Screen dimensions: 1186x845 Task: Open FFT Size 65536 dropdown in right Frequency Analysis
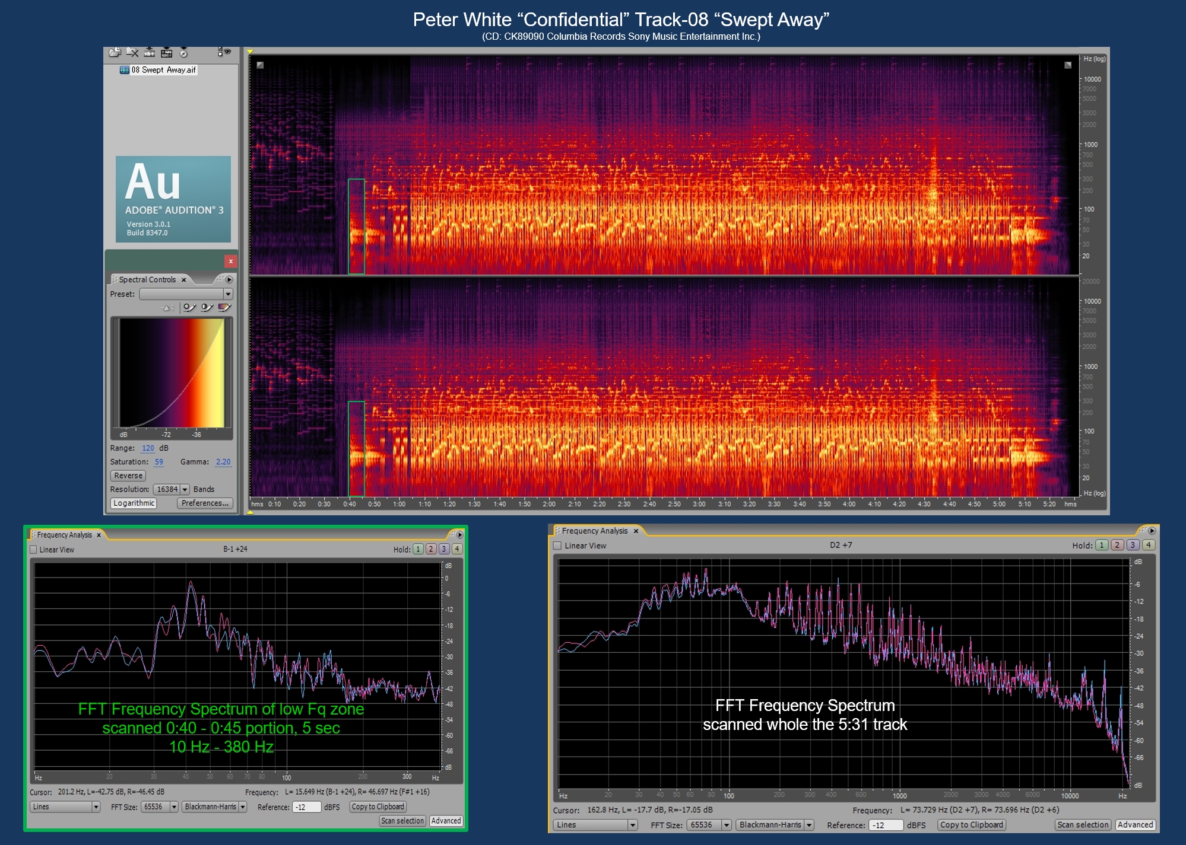click(709, 825)
